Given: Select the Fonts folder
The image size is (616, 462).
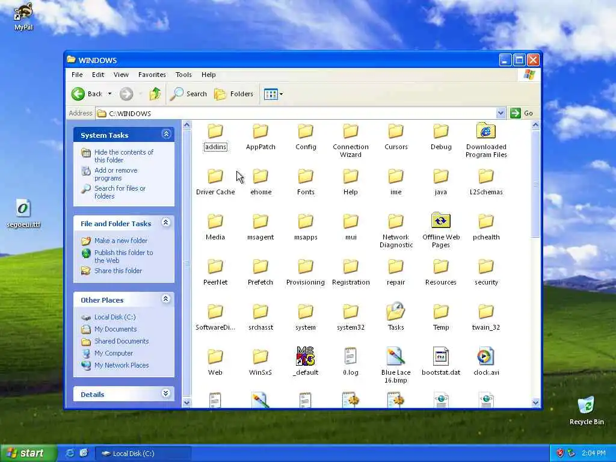Looking at the screenshot, I should point(306,183).
